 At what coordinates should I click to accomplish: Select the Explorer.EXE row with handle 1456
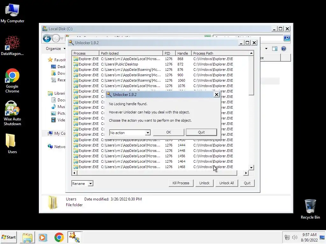pos(160,156)
